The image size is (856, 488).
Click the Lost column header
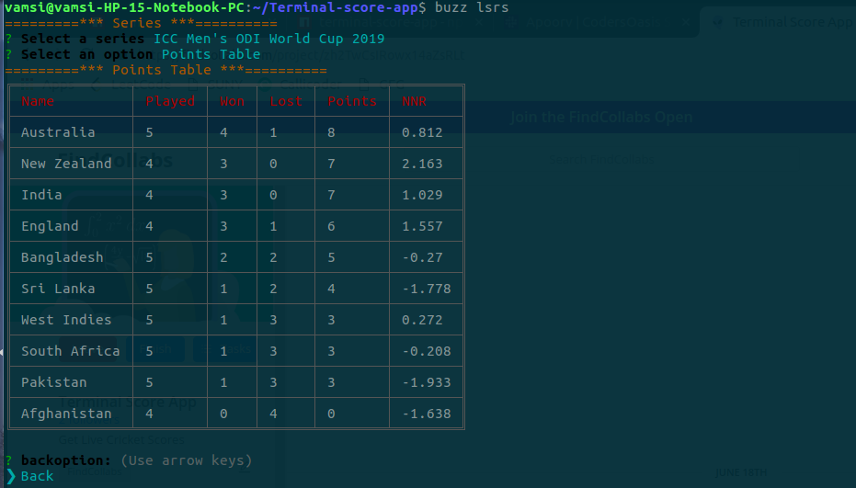pos(286,101)
